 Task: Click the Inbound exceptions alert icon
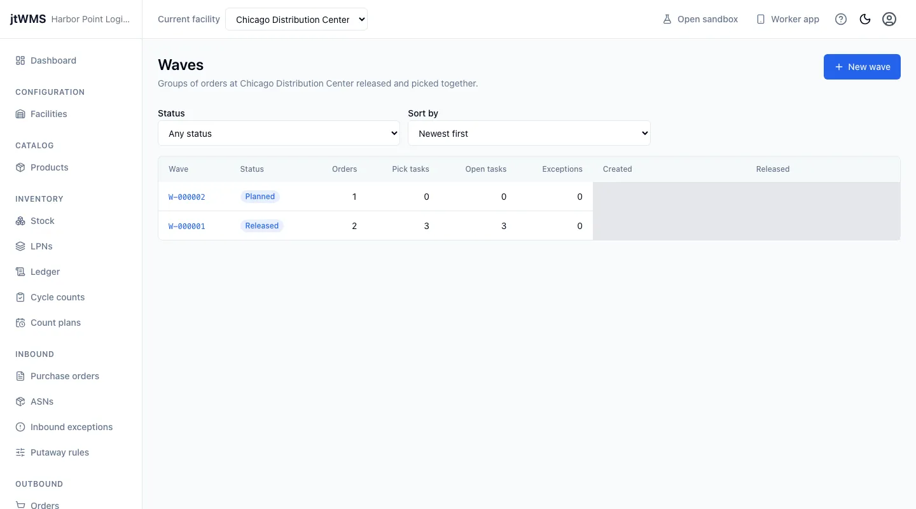point(20,427)
